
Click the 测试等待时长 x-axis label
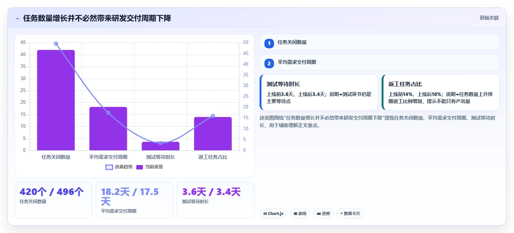click(160, 157)
